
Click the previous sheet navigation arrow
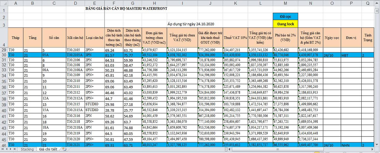click(7, 149)
